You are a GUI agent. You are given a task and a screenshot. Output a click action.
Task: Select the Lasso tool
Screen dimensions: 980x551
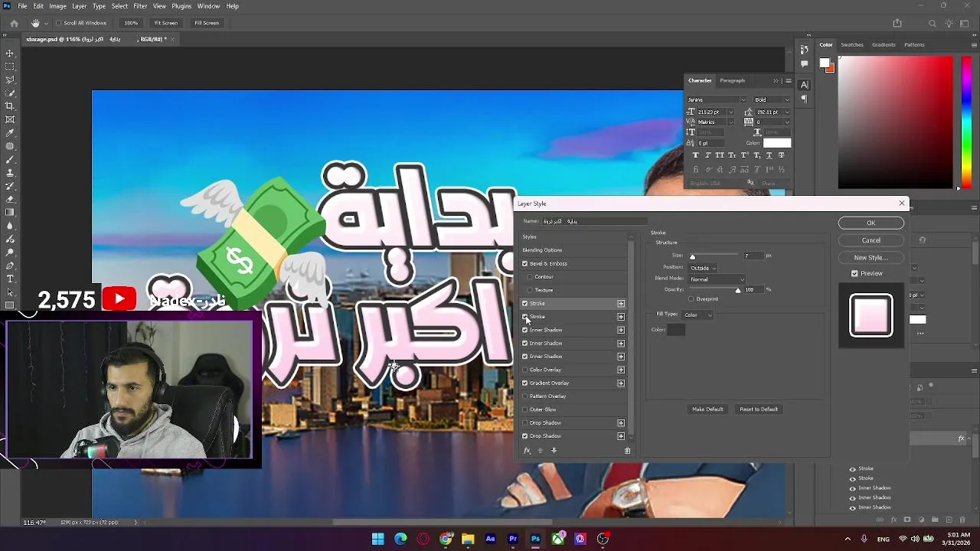[x=10, y=80]
